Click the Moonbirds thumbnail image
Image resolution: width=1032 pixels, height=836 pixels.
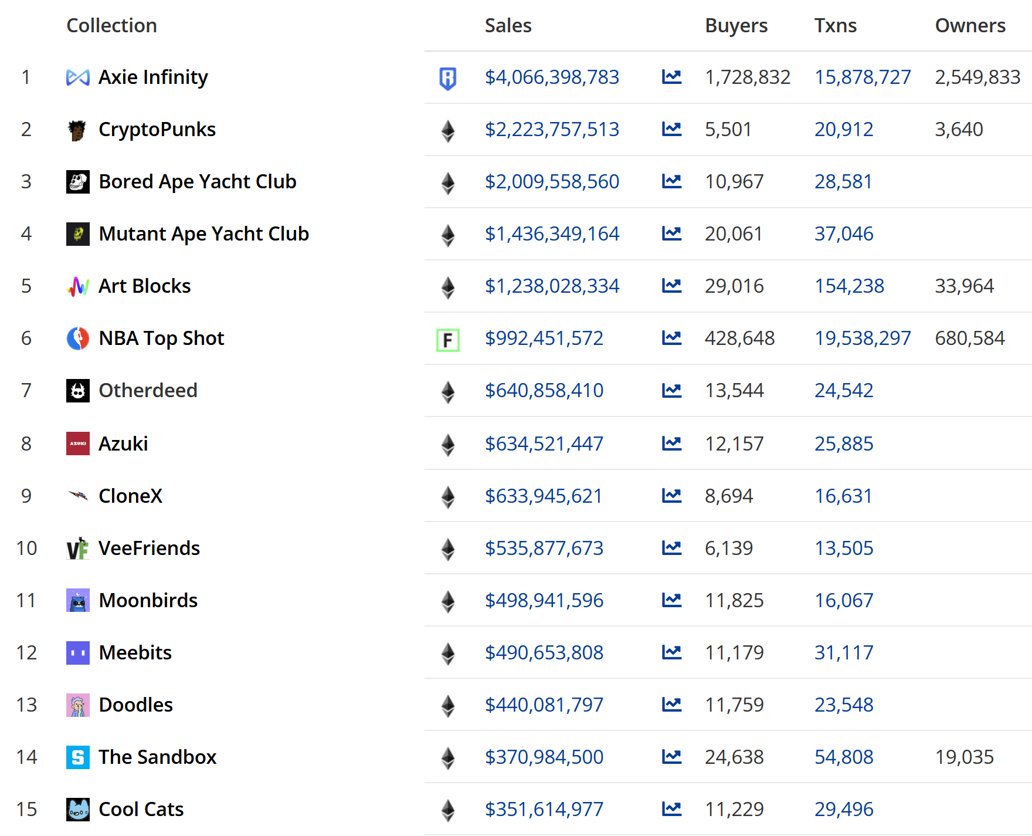point(77,601)
